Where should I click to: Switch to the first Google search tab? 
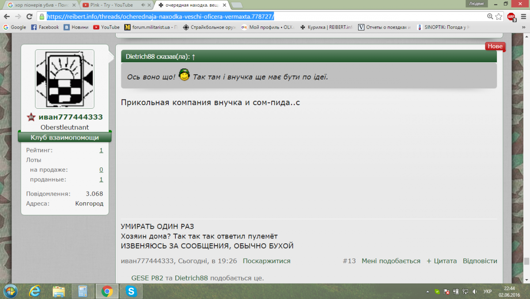tap(40, 5)
